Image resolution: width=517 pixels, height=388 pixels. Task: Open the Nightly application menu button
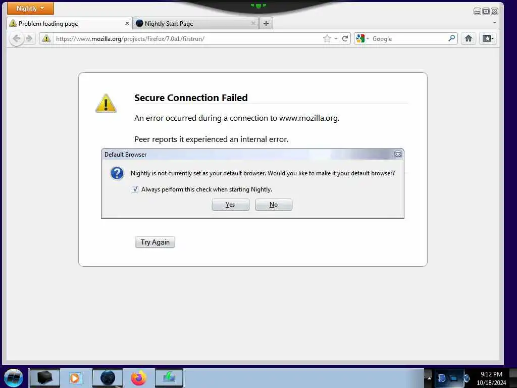[30, 8]
